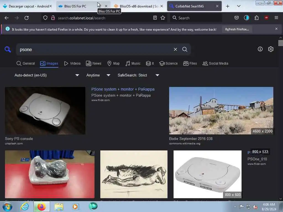This screenshot has height=212, width=283.
Task: List all tabs with the chevron
Action: tap(239, 6)
